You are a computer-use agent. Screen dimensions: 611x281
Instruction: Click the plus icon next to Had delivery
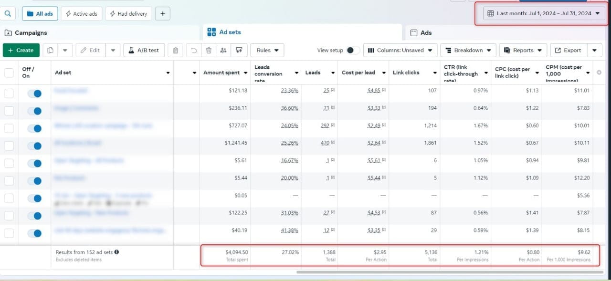162,14
